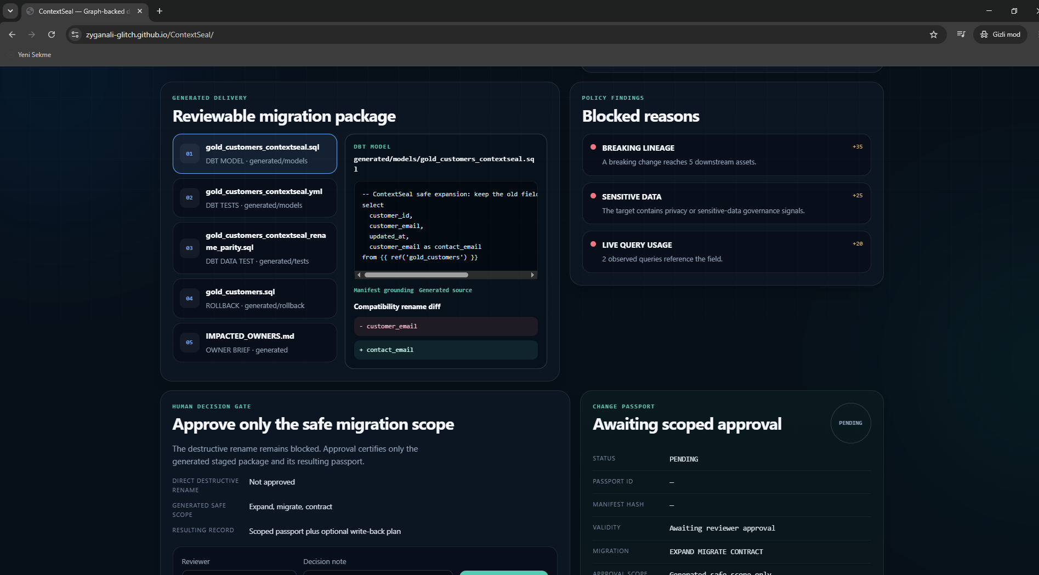Click the Blocked reasons heading
Screen dimensions: 1039x575
coord(640,116)
